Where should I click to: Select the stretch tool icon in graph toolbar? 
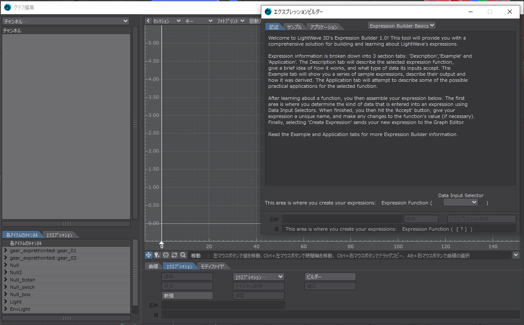pyautogui.click(x=166, y=255)
